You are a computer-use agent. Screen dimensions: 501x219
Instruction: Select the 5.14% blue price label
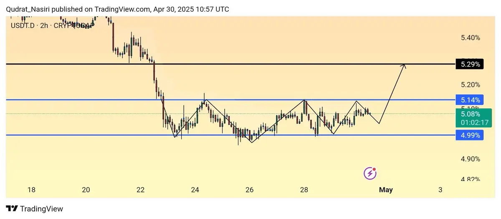[470, 100]
